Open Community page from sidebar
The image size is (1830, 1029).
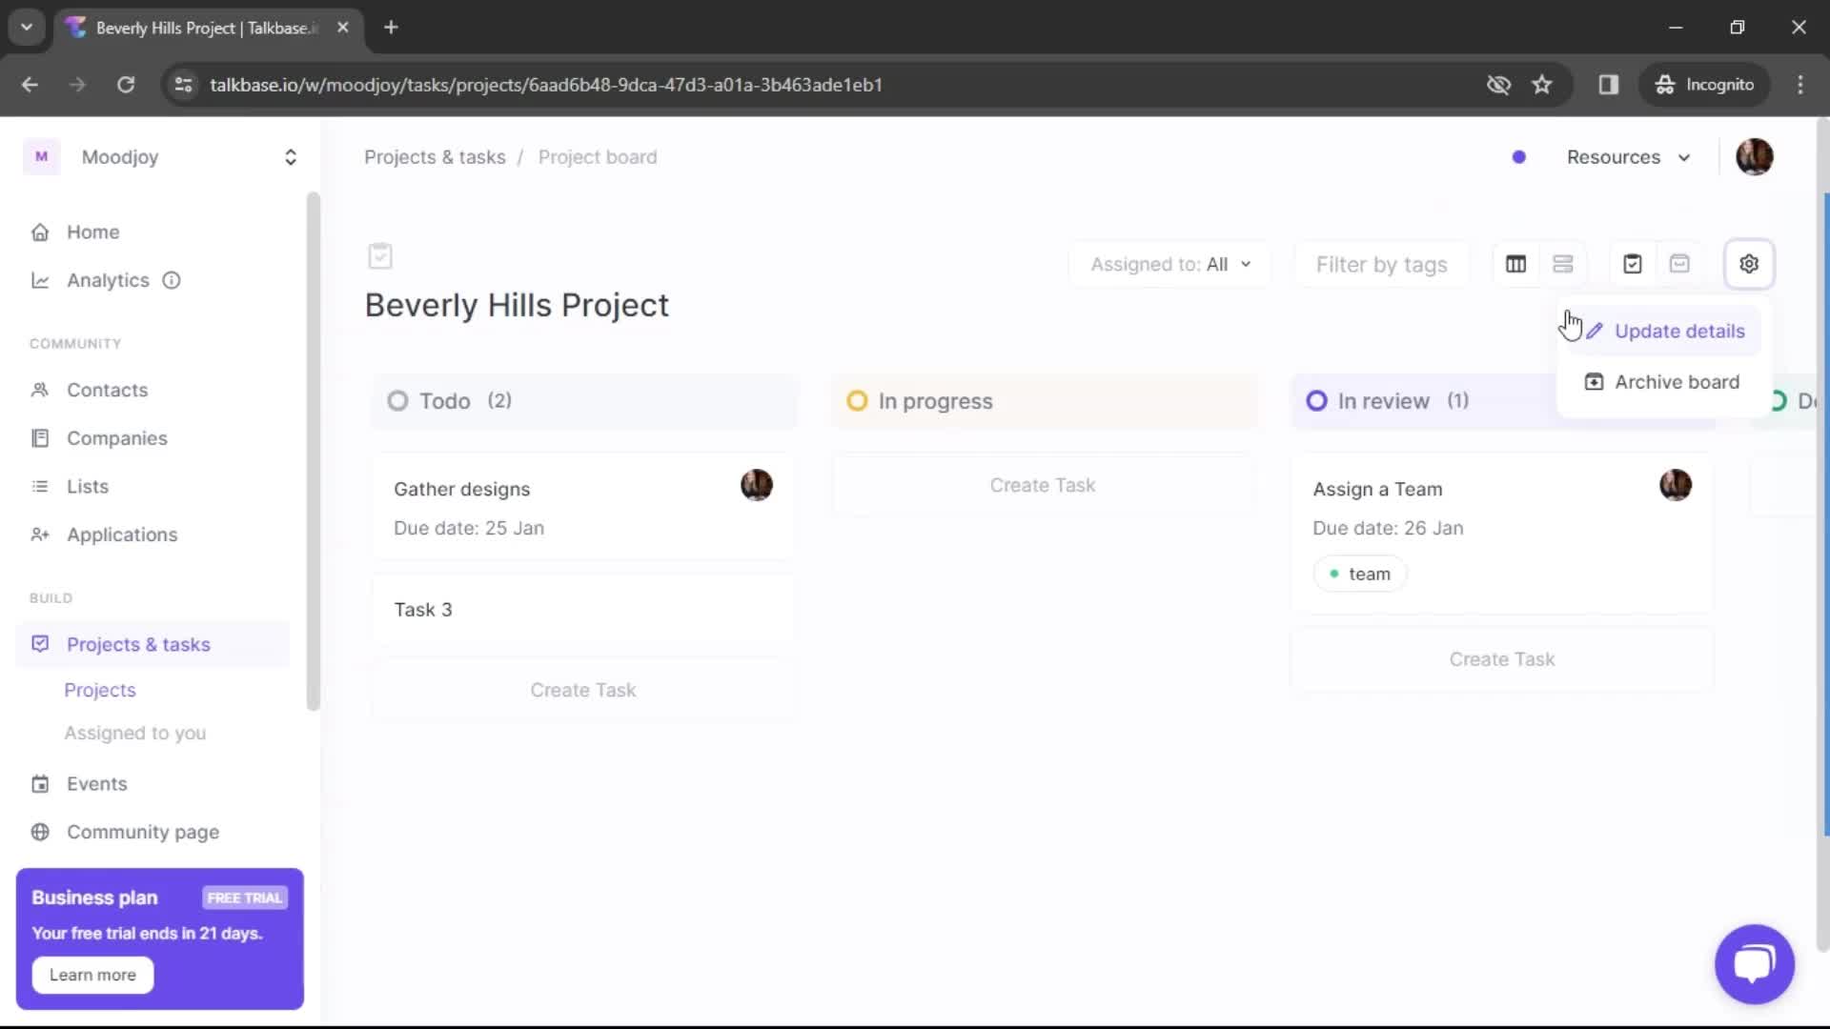(x=142, y=832)
